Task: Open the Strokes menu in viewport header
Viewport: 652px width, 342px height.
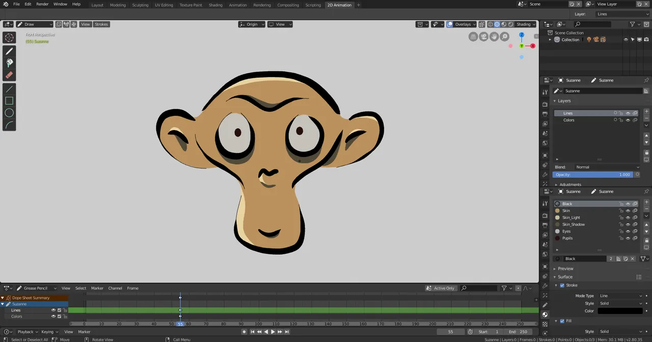Action: pyautogui.click(x=101, y=24)
